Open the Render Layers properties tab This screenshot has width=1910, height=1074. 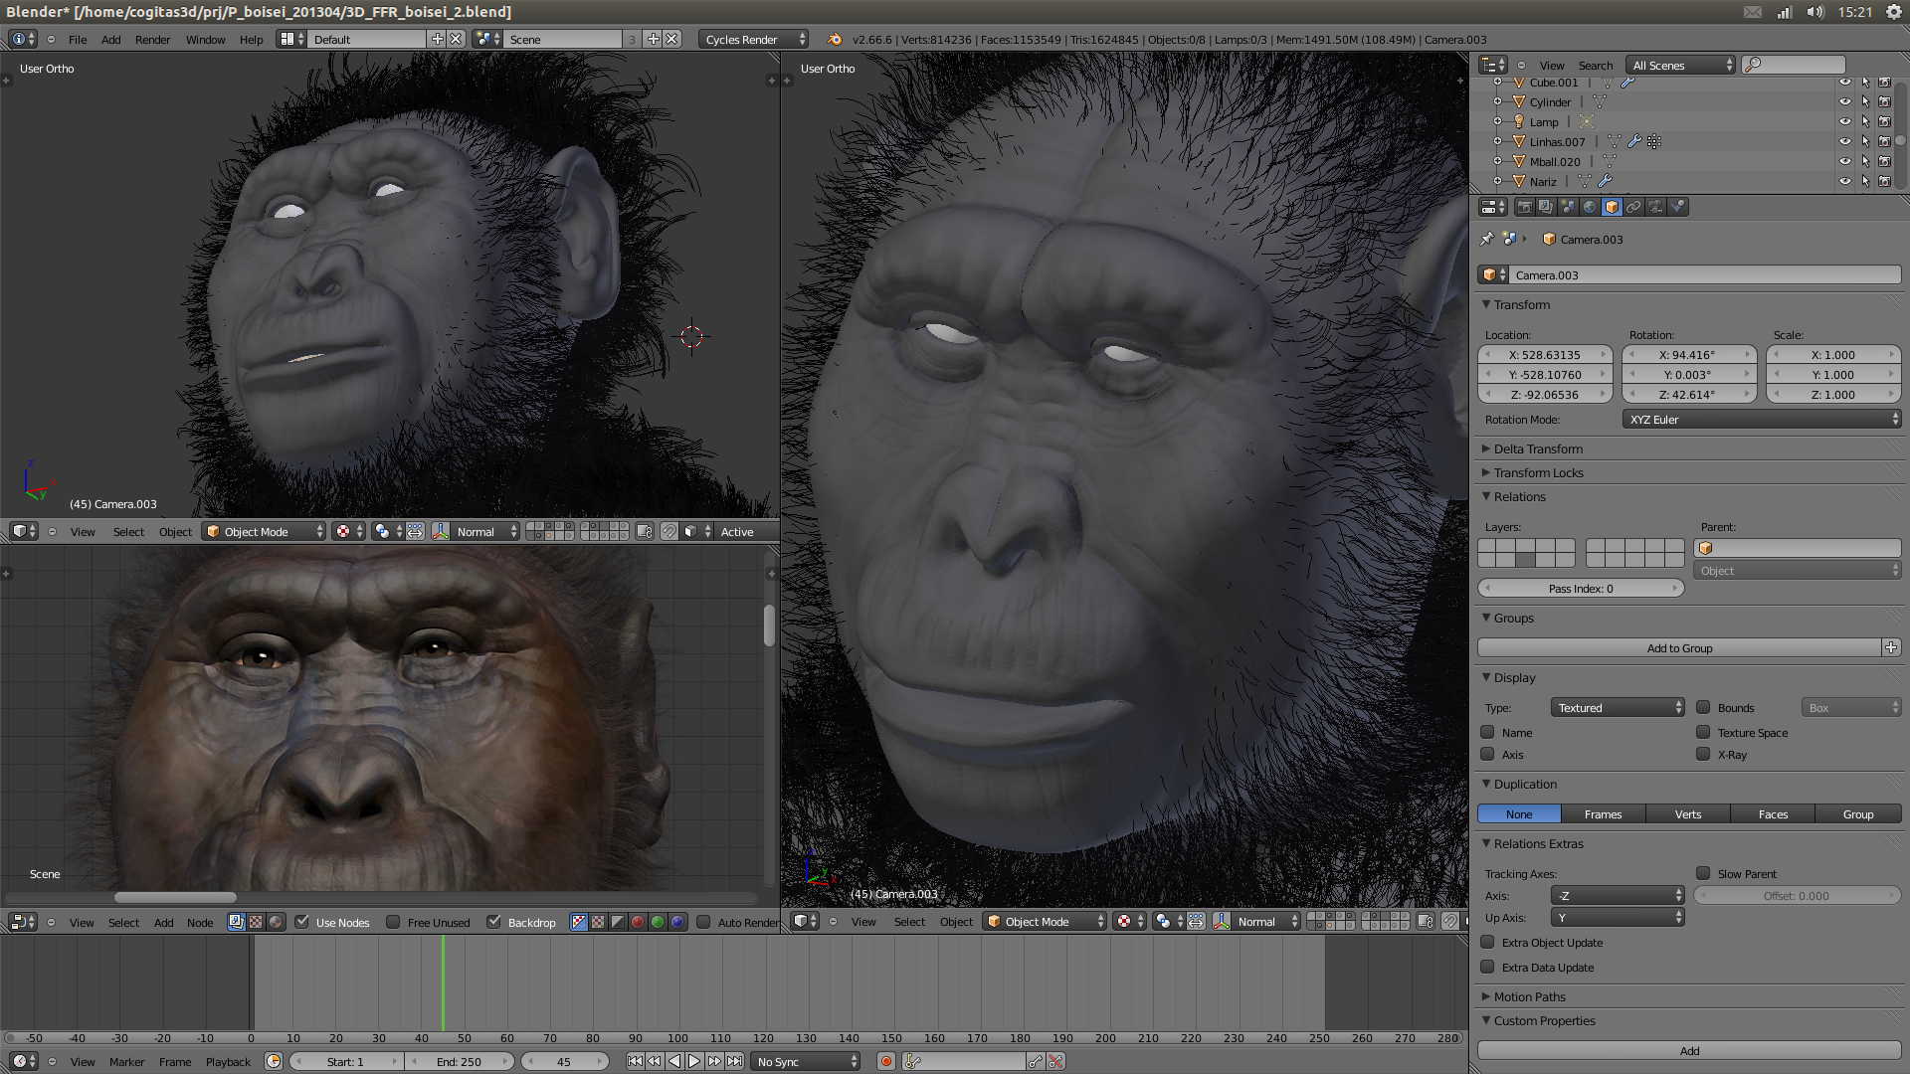tap(1546, 207)
